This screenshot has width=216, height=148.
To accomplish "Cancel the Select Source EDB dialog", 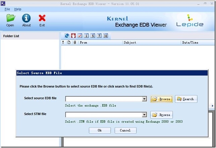I will tap(125, 130).
